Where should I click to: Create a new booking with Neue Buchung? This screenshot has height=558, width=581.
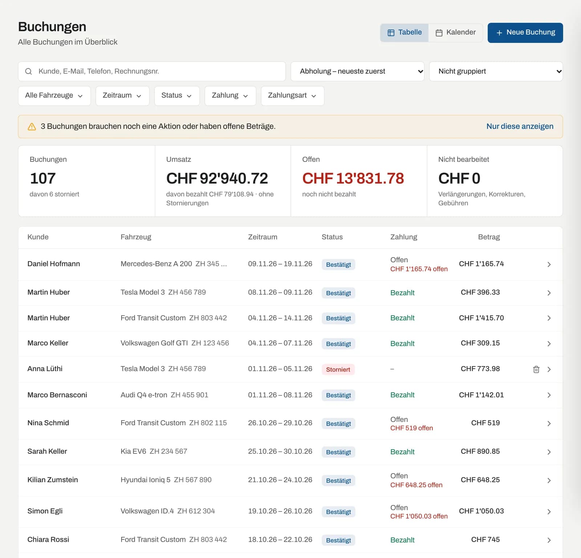525,33
